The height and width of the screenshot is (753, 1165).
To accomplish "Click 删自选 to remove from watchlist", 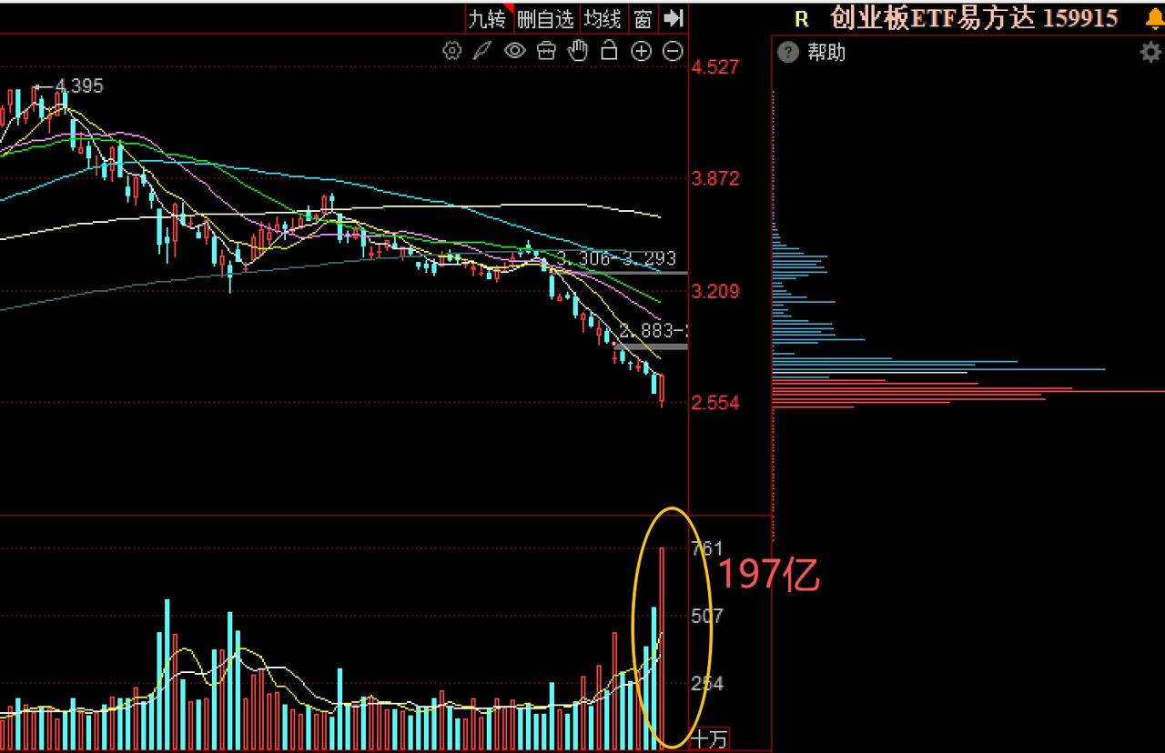I will click(x=545, y=18).
